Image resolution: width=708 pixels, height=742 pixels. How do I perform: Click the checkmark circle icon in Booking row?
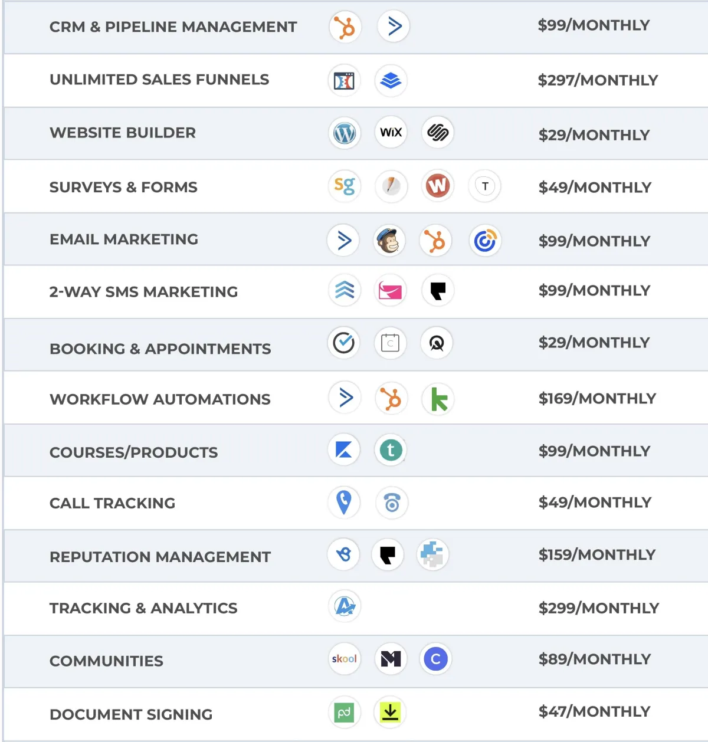point(344,343)
